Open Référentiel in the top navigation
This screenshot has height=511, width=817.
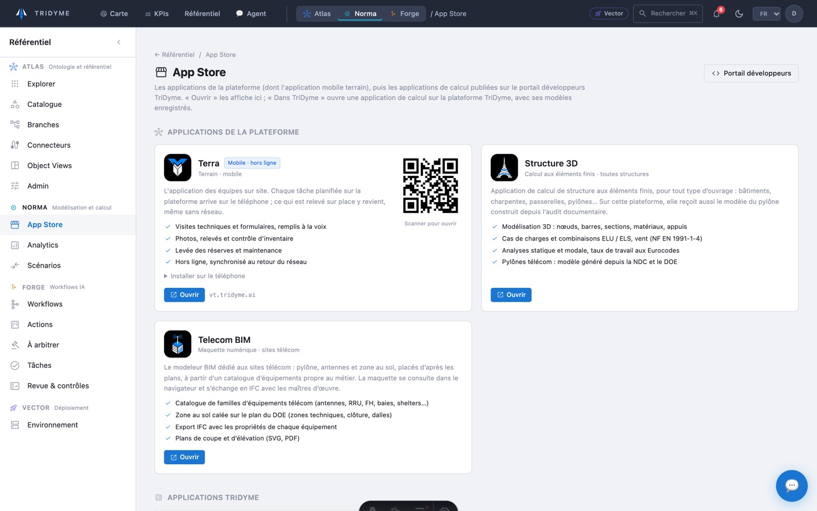[202, 13]
